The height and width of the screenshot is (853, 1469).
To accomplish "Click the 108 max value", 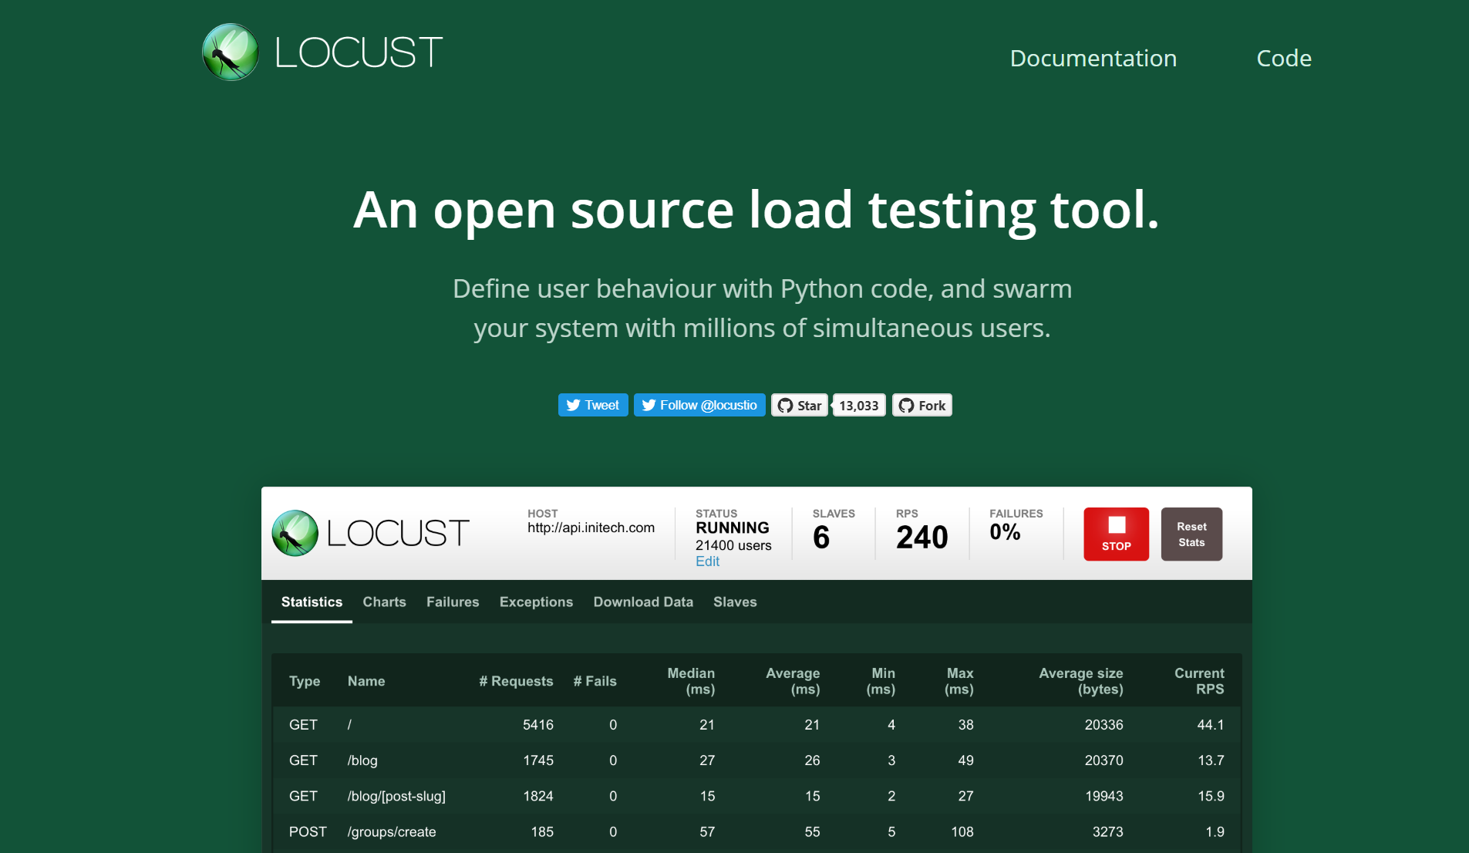I will click(x=962, y=831).
